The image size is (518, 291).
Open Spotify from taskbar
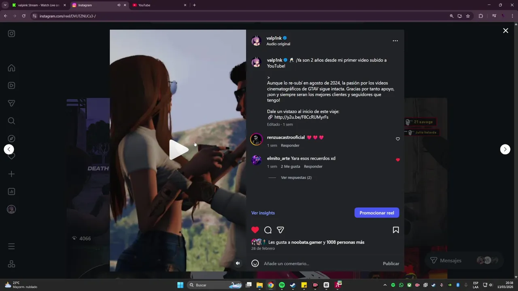(x=282, y=285)
